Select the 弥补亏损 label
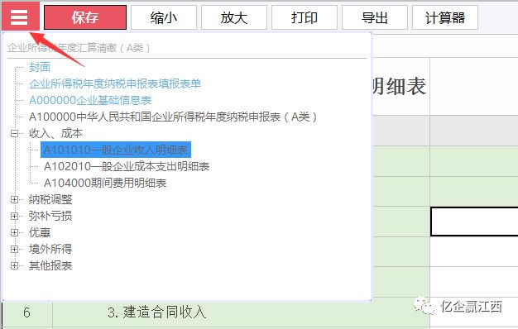This screenshot has height=329, width=518. point(50,216)
